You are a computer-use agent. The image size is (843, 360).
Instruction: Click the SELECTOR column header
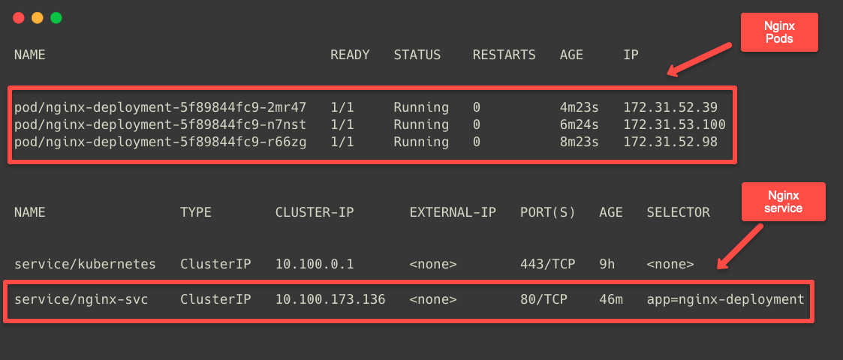679,212
